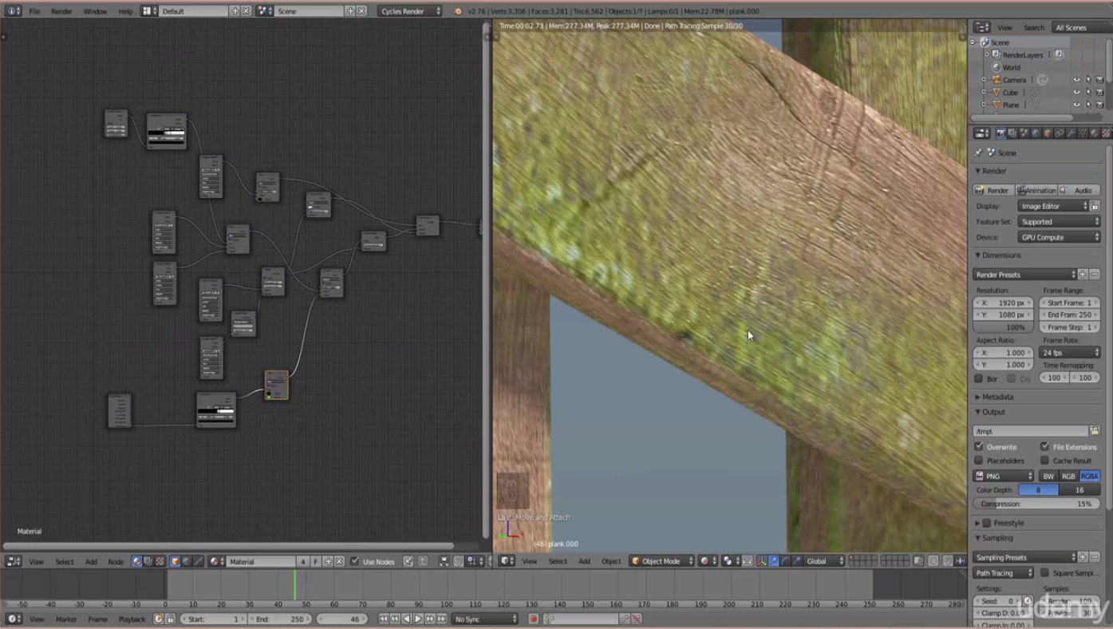Jump to the first frame of timeline
Image resolution: width=1113 pixels, height=629 pixels.
coord(384,619)
